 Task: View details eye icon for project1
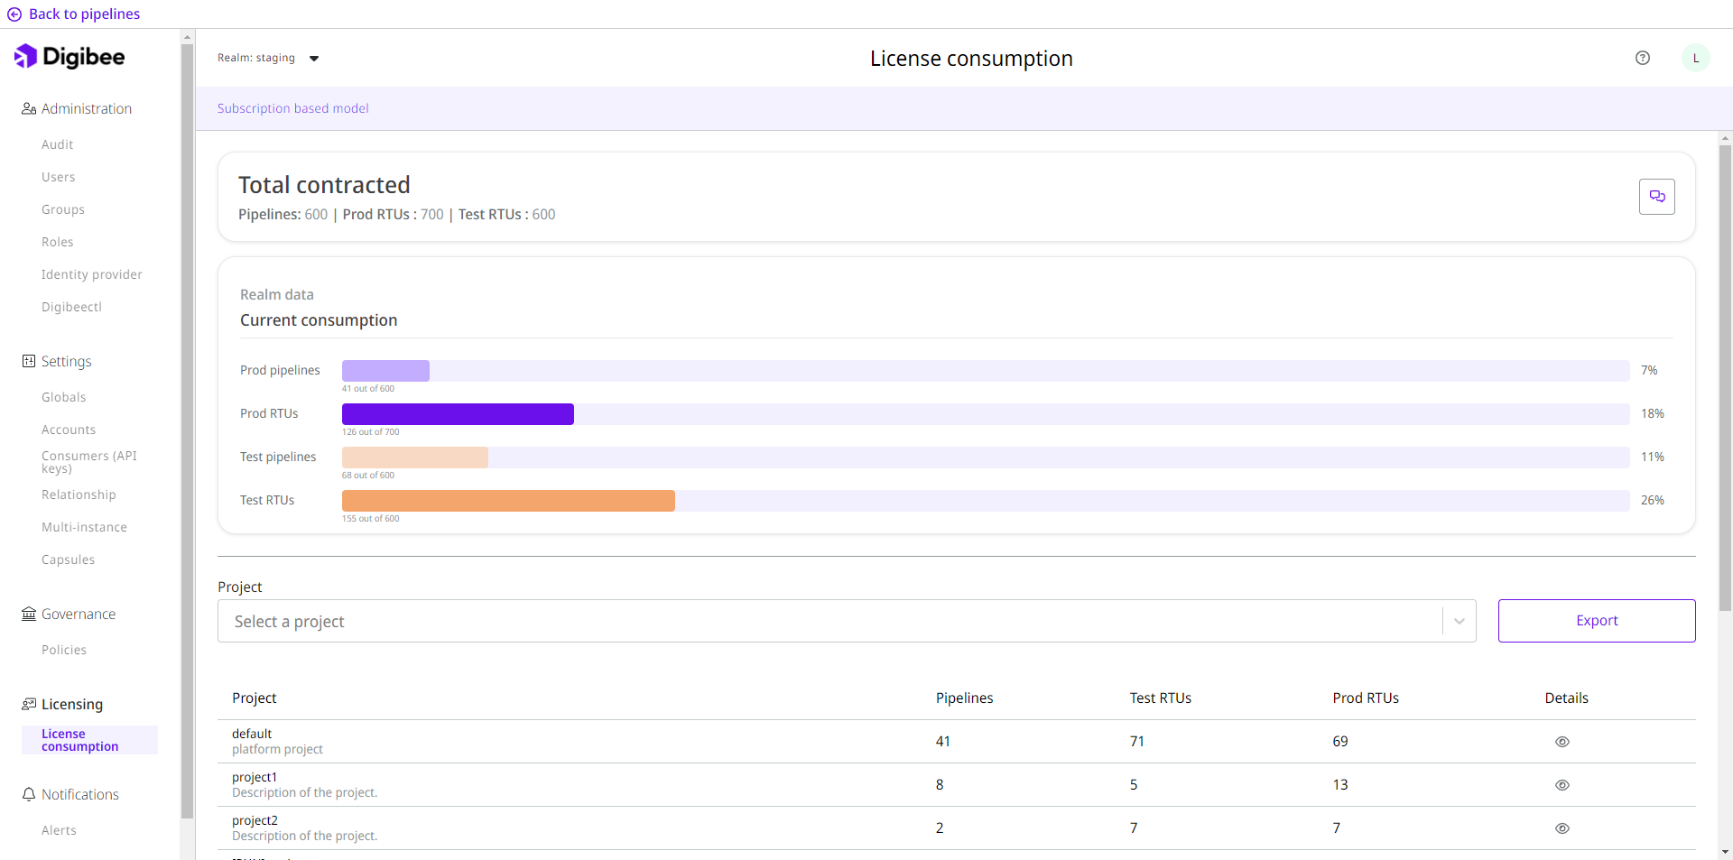pos(1562,785)
